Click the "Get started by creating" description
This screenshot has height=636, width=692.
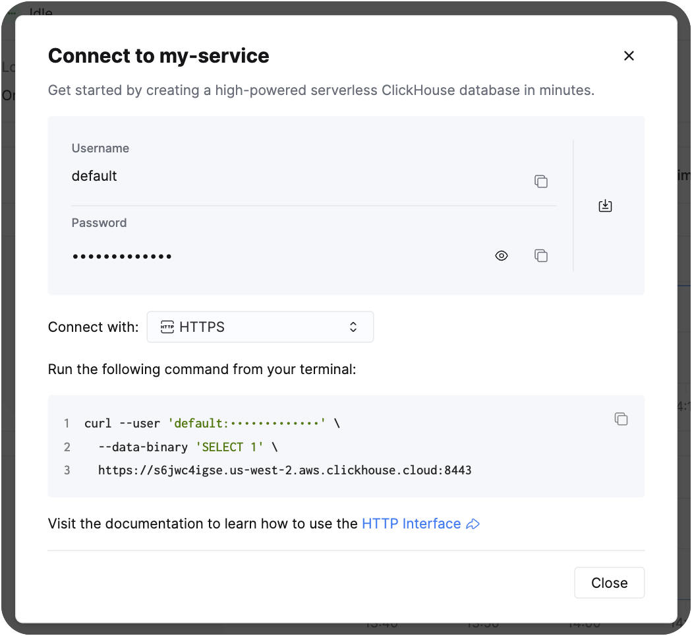coord(321,90)
